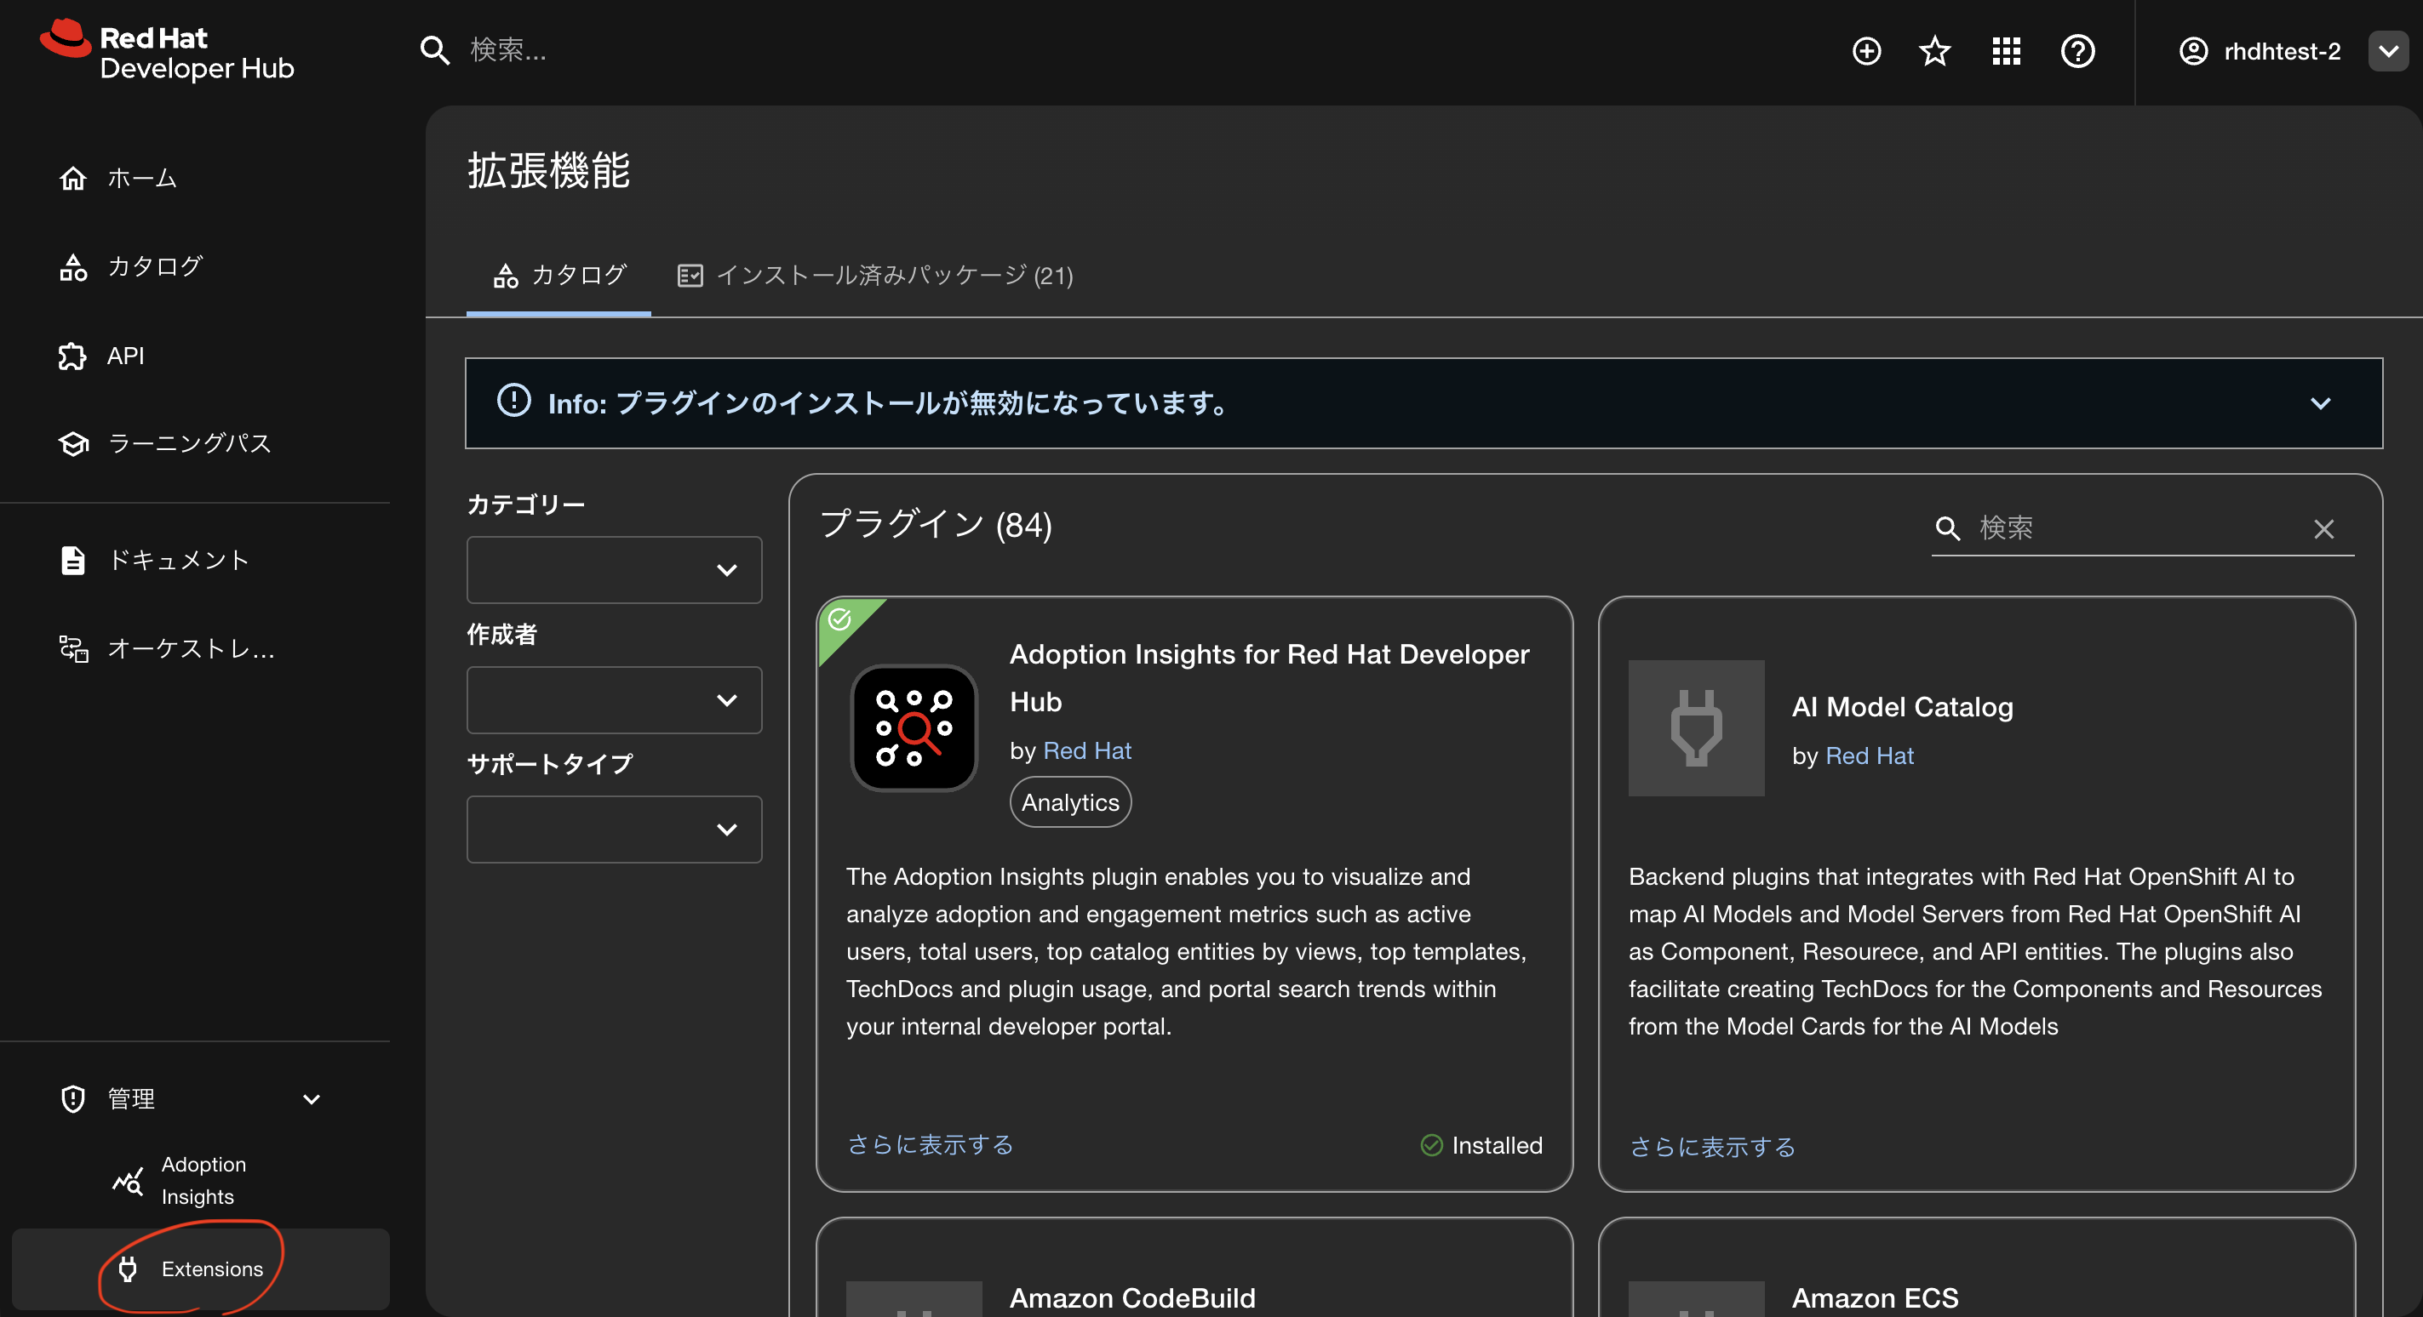Click さらに表示する on AI Model Catalog
This screenshot has width=2423, height=1317.
pos(1712,1146)
